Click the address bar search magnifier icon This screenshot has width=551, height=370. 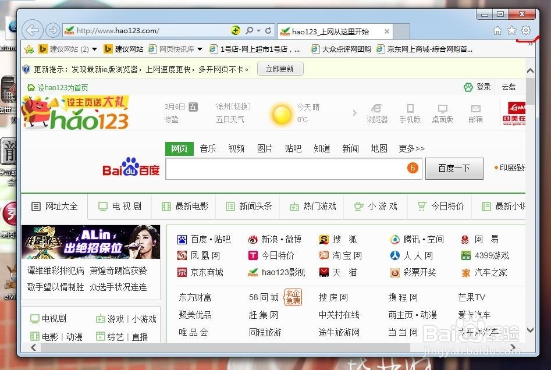(x=250, y=30)
